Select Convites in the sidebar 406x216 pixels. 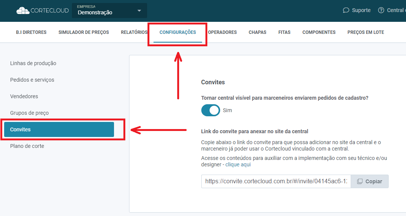pos(59,129)
